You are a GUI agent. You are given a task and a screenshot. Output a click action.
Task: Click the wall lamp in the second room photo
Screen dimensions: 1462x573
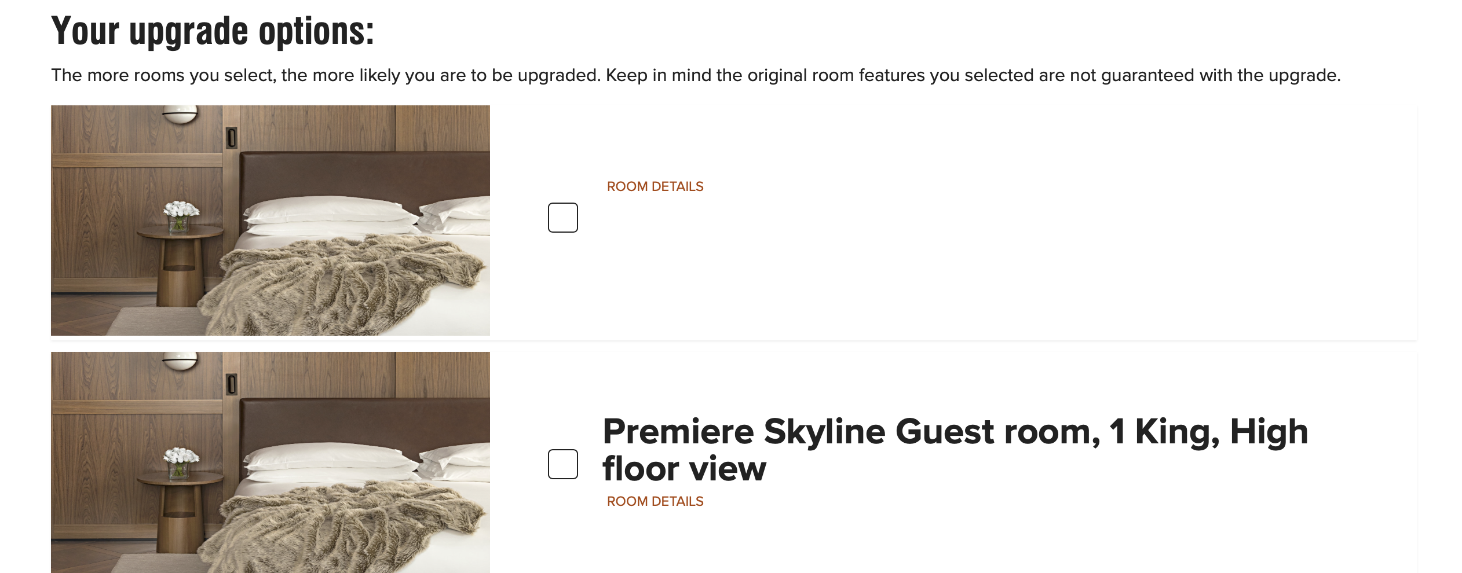coord(180,361)
